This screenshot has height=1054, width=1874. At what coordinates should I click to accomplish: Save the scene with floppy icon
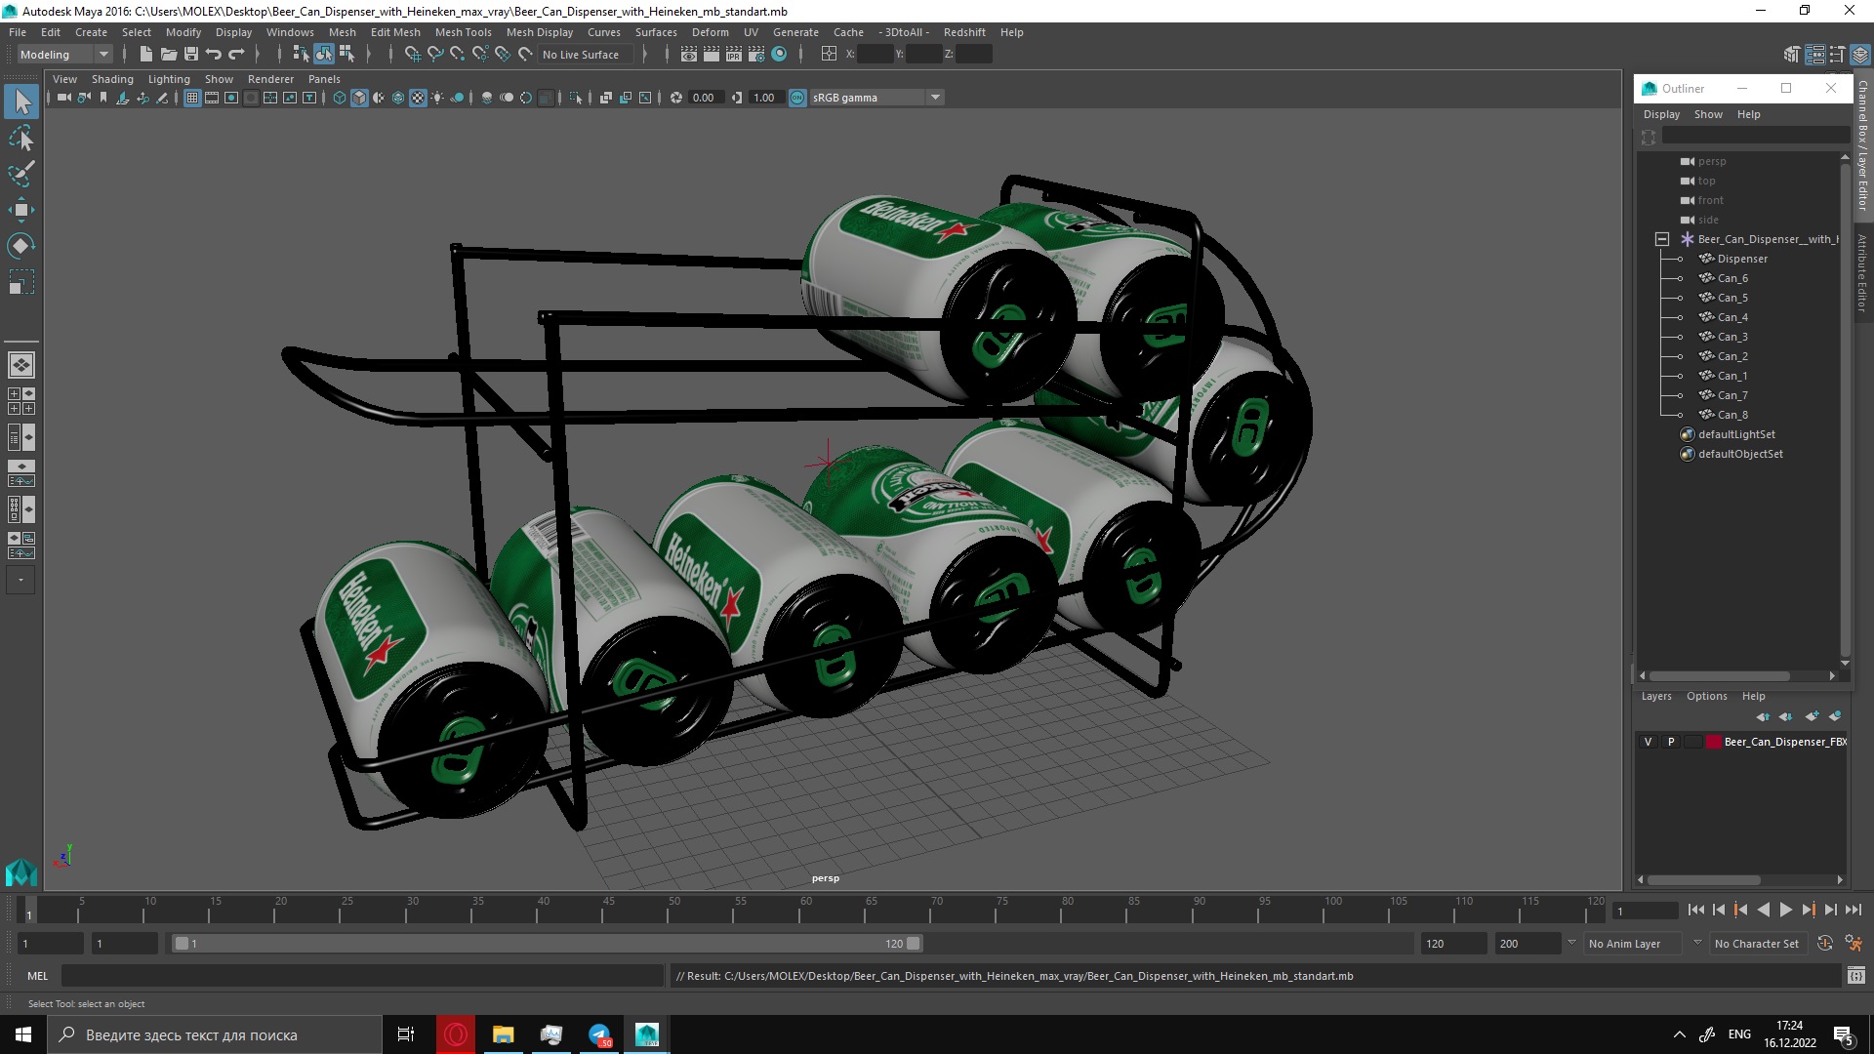[191, 55]
